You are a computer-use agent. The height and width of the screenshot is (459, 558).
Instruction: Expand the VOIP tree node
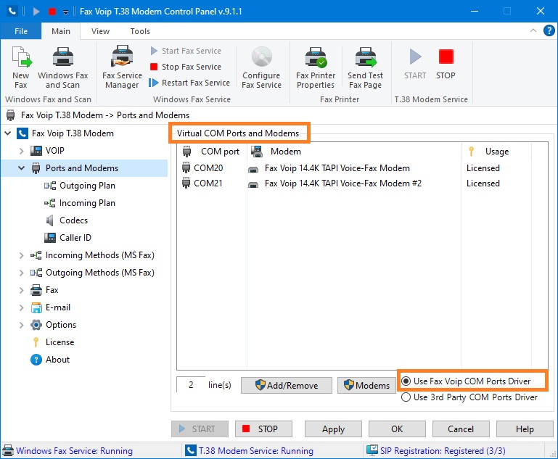click(x=21, y=151)
